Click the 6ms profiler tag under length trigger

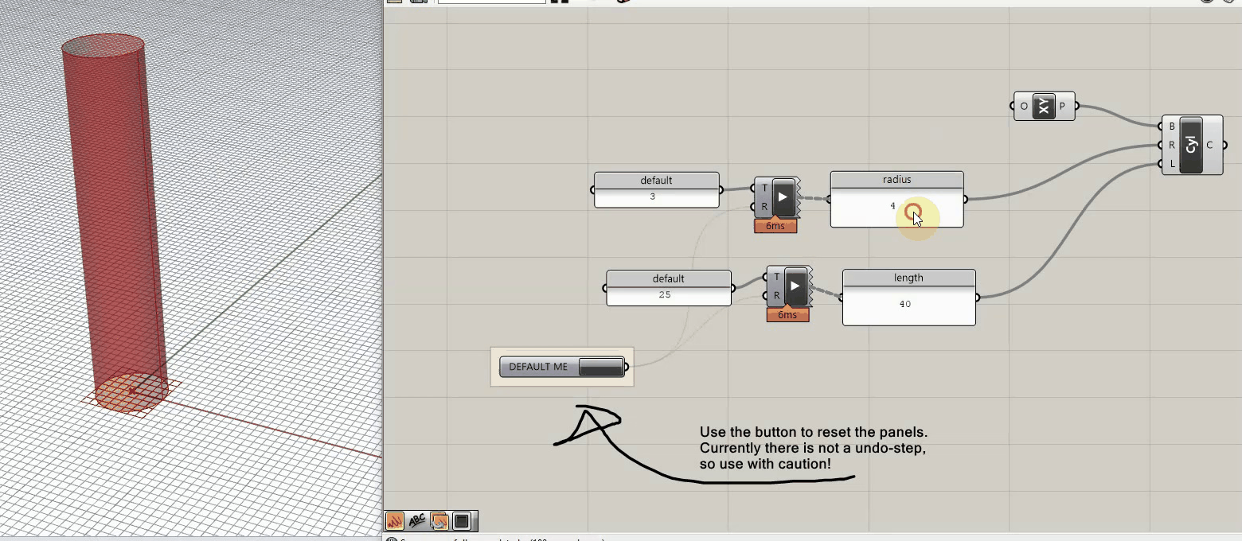click(x=787, y=315)
